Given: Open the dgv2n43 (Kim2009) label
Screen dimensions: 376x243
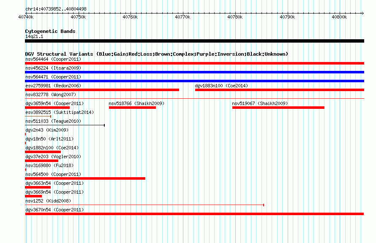Looking at the screenshot, I should (47, 130).
